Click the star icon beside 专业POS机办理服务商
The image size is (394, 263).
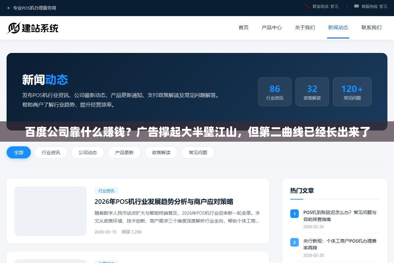coord(9,8)
